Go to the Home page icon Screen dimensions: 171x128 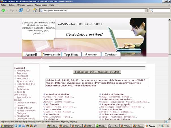pos(35,10)
